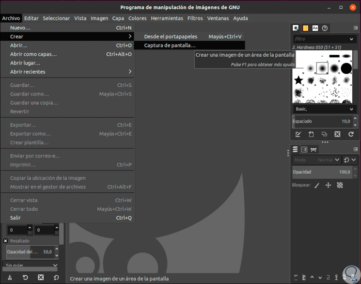Open the layer Modo Normal dropdown

click(x=316, y=160)
